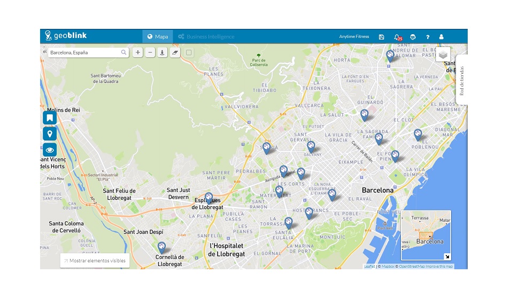Image resolution: width=511 pixels, height=304 pixels.
Task: Open notifications bell with 25 badge
Action: click(397, 37)
